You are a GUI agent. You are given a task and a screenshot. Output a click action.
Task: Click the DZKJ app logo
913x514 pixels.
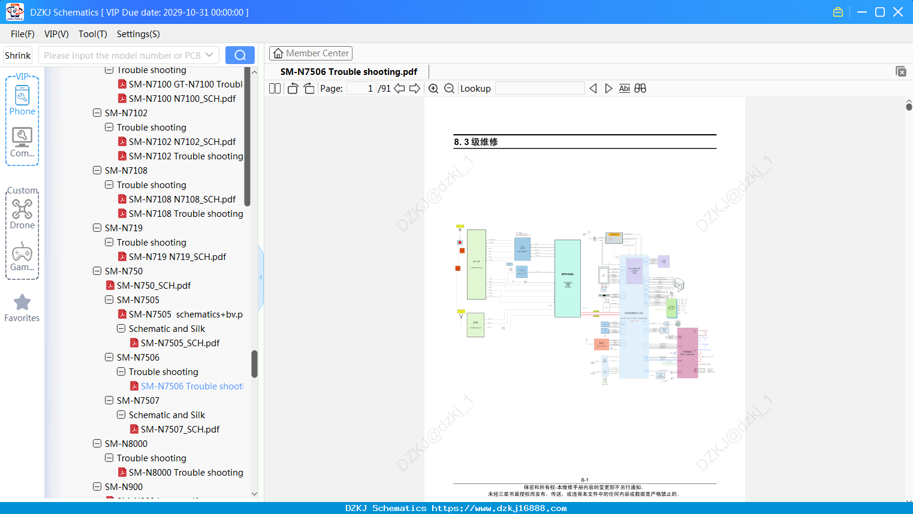[x=14, y=12]
